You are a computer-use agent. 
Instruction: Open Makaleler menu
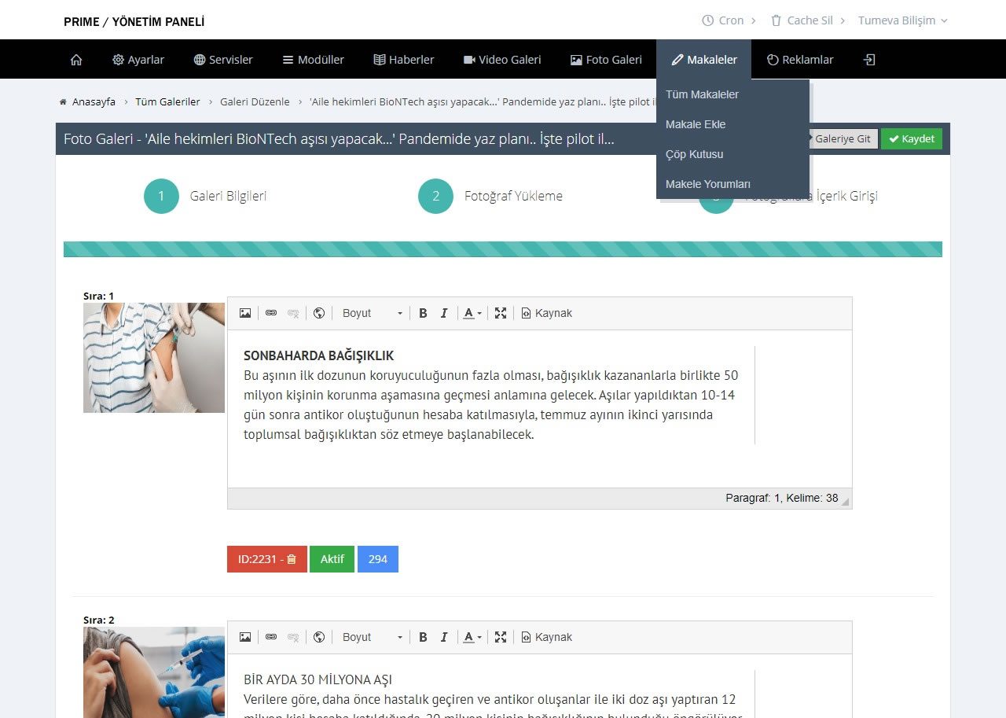click(704, 60)
